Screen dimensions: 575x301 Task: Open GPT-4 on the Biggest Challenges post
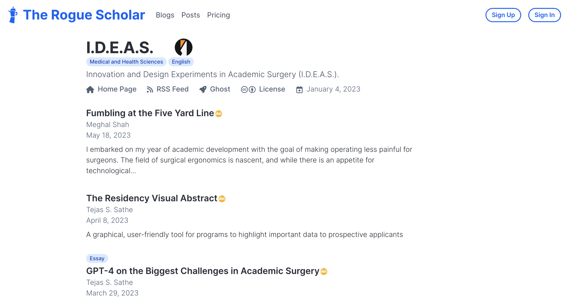tap(202, 271)
